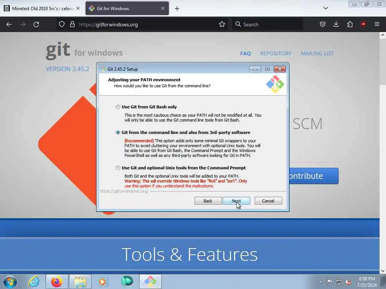The image size is (386, 289).
Task: Show hidden system tray icons
Action: click(x=320, y=282)
